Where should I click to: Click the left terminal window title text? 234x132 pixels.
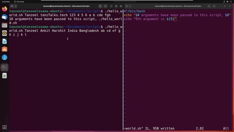67,6
